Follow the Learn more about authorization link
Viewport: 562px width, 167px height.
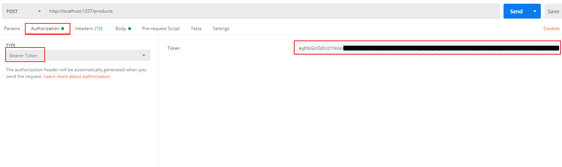tap(77, 76)
